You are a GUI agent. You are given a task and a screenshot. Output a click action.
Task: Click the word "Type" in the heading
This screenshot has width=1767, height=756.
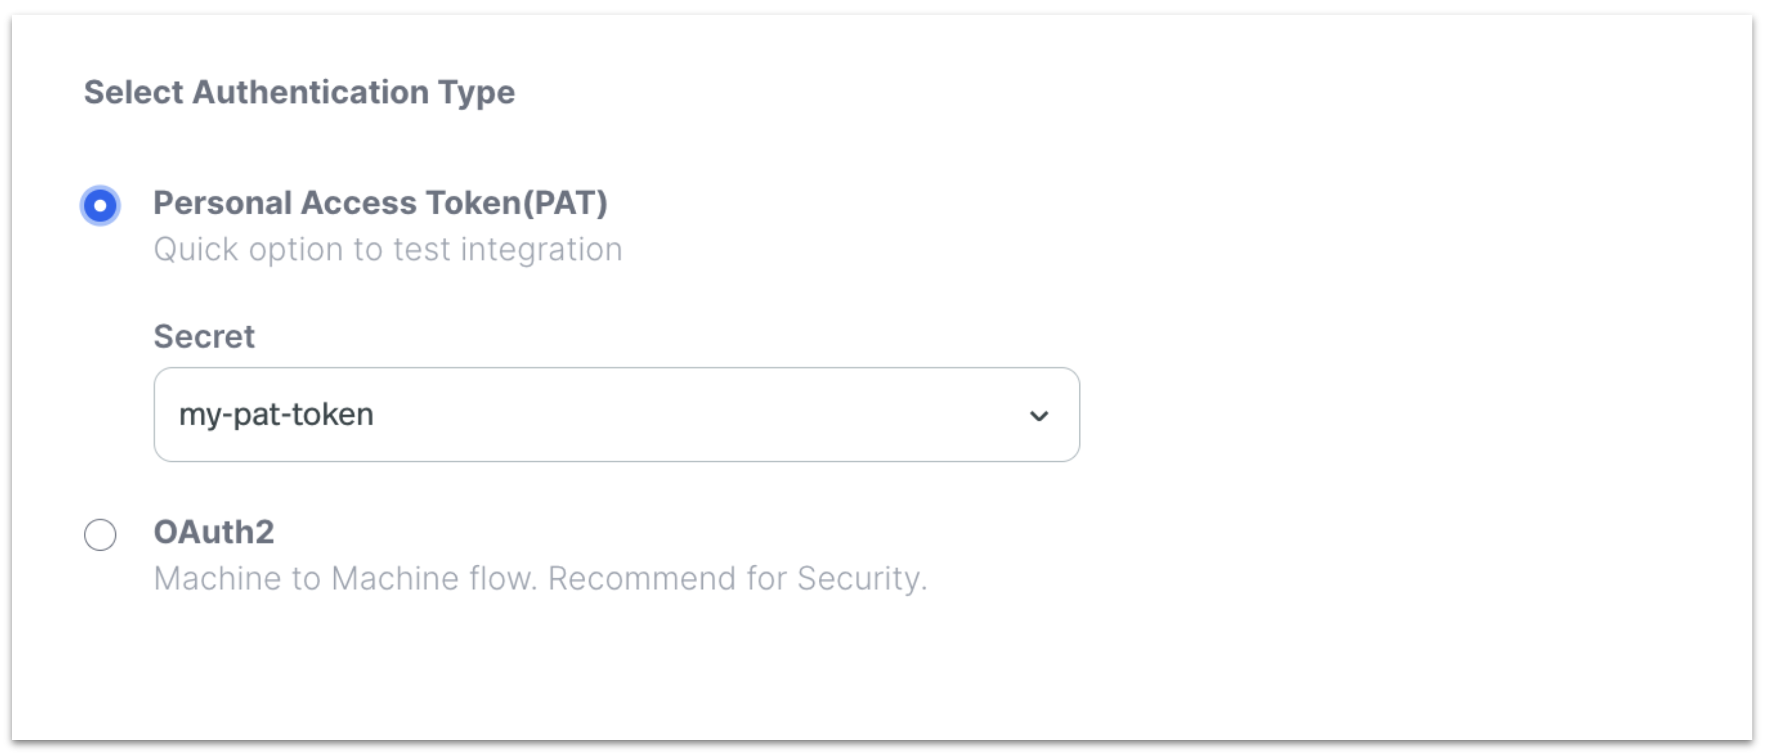tap(477, 92)
